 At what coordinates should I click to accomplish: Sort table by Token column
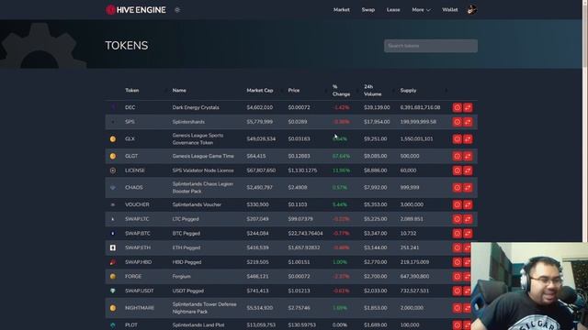pos(132,91)
